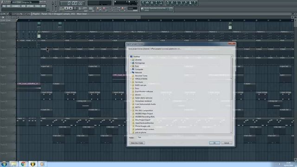Viewport: 297px width, 167px height.
Task: Expand the APPLICATIONS folder arrow
Action: point(131,79)
